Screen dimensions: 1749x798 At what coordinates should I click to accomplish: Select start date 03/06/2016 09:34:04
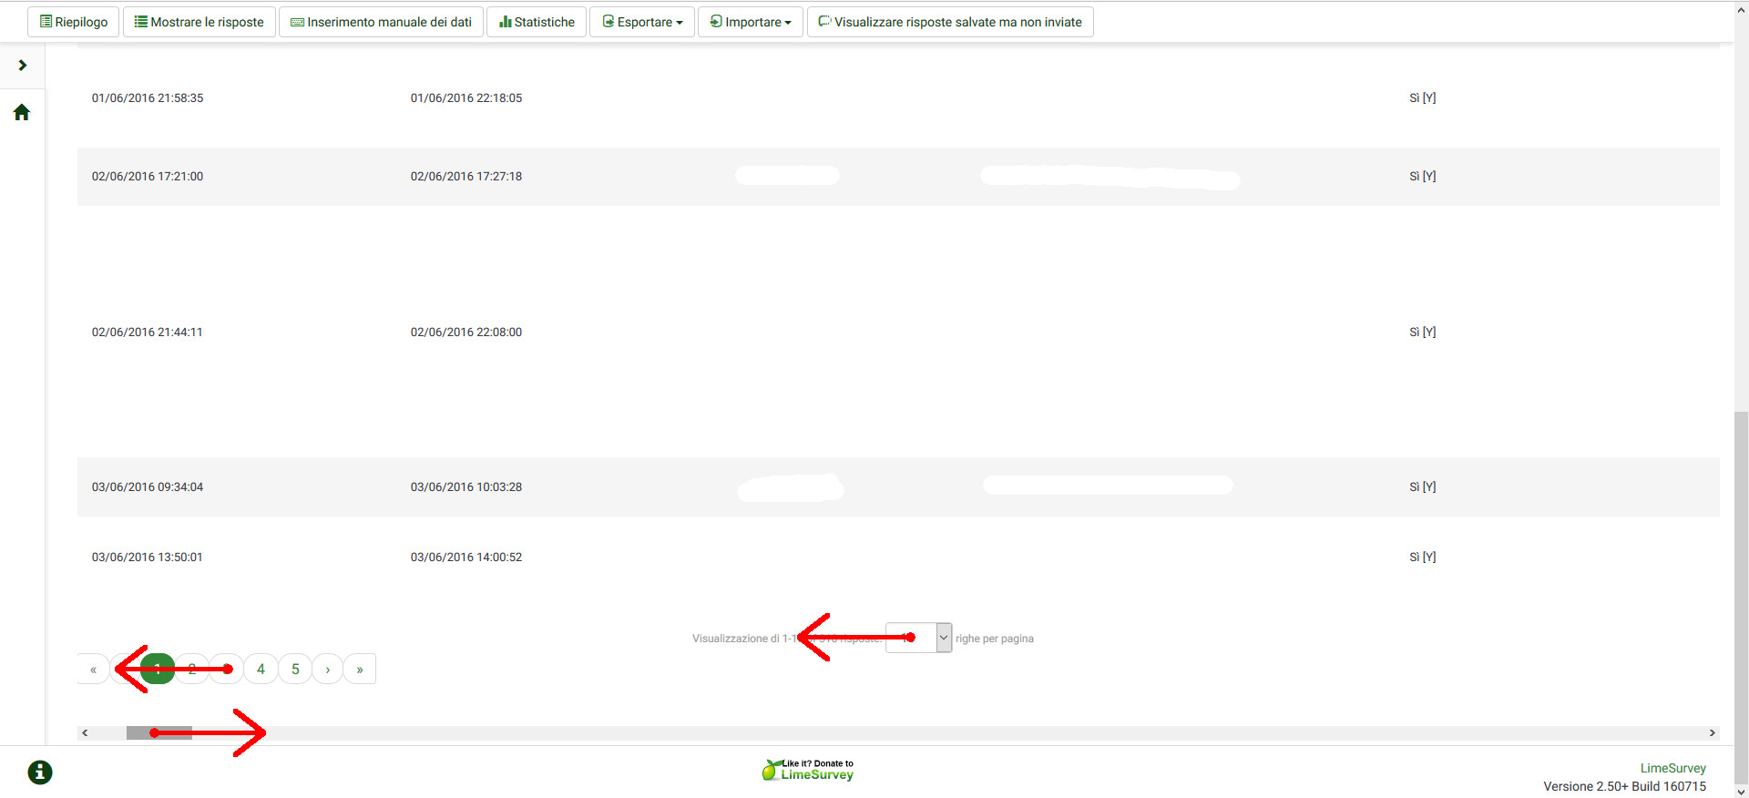click(148, 487)
